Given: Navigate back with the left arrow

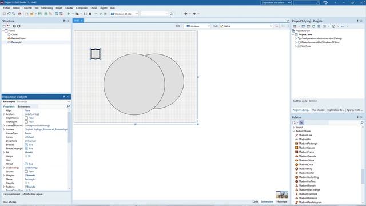Looking at the screenshot, I should 186,14.
